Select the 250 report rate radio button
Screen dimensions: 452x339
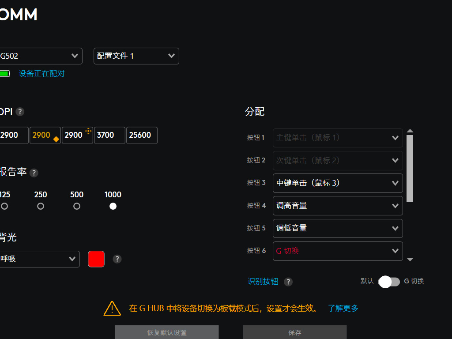coord(41,206)
